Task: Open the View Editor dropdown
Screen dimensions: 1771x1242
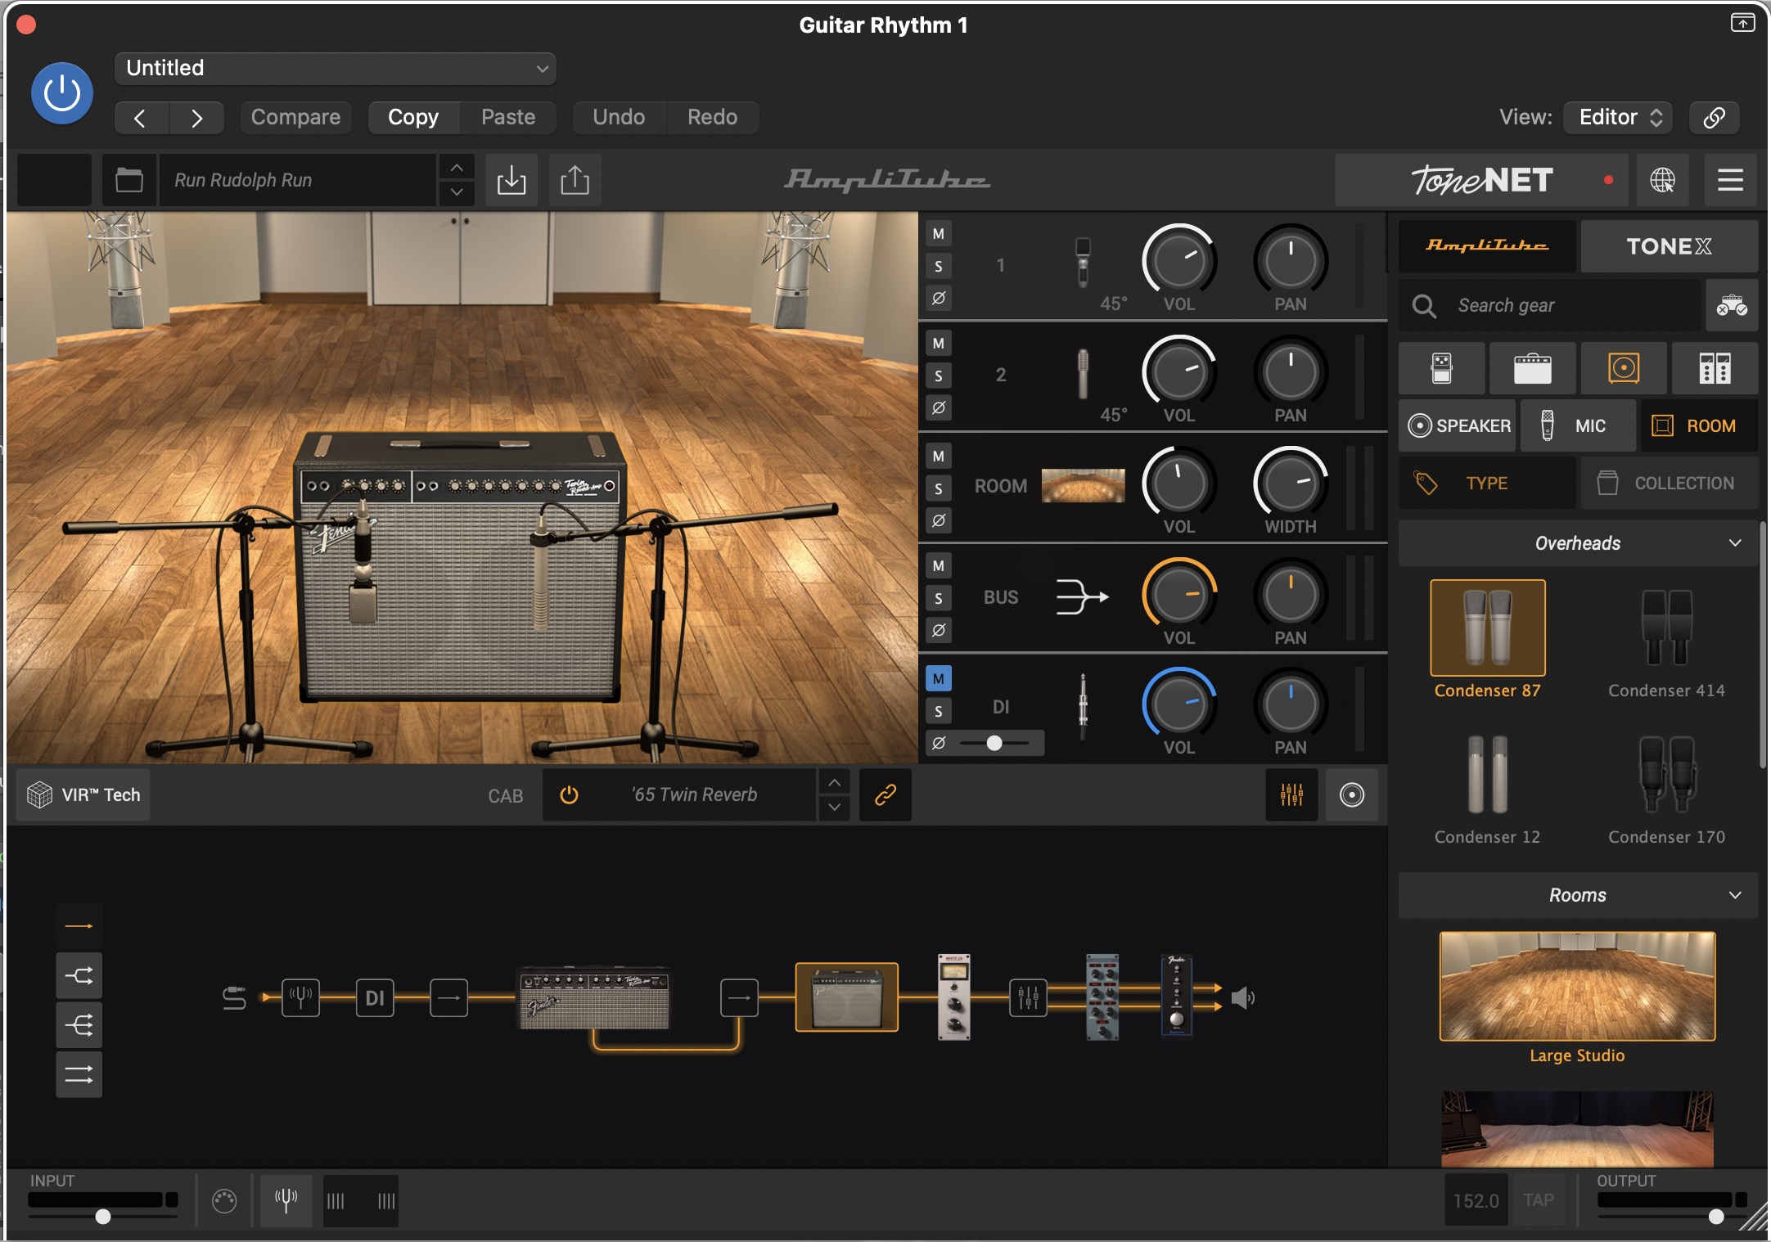Action: pyautogui.click(x=1618, y=117)
